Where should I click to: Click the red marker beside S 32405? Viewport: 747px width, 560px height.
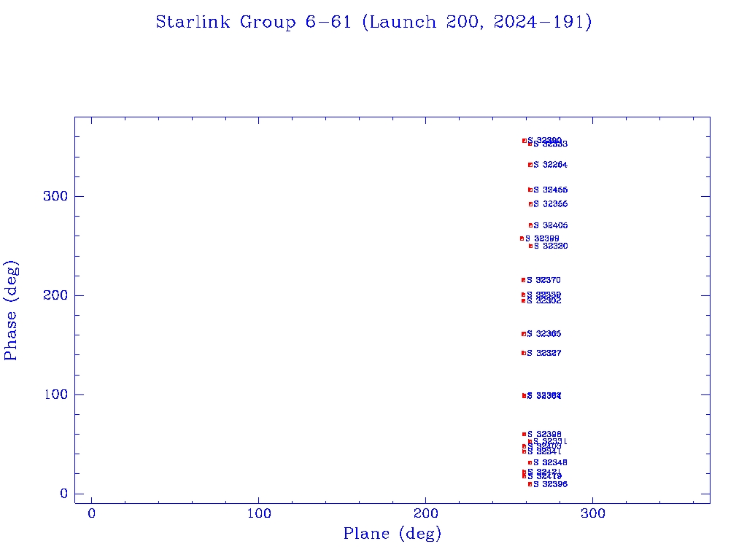[x=530, y=226]
